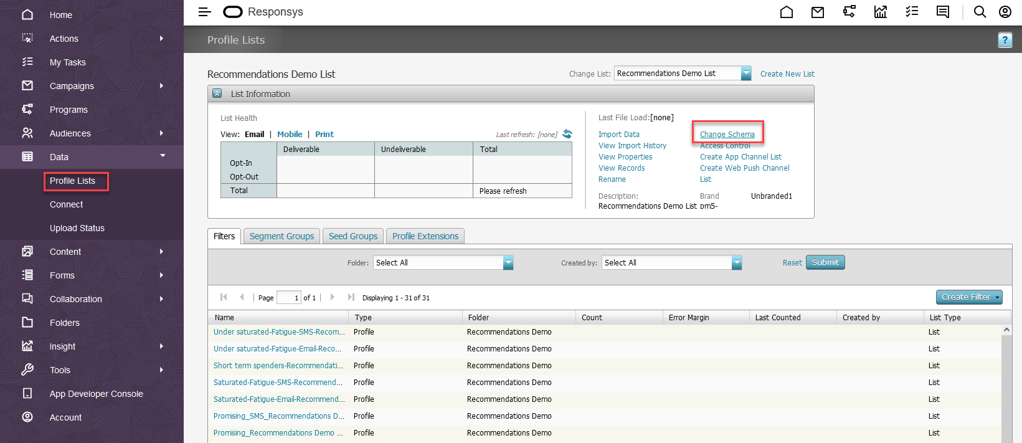Screen dimensions: 1022x443
Task: Go to the next page arrow
Action: pyautogui.click(x=332, y=297)
